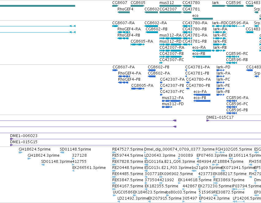Open the LD21492.3prime EST label
The image size is (261, 203).
pos(133,199)
